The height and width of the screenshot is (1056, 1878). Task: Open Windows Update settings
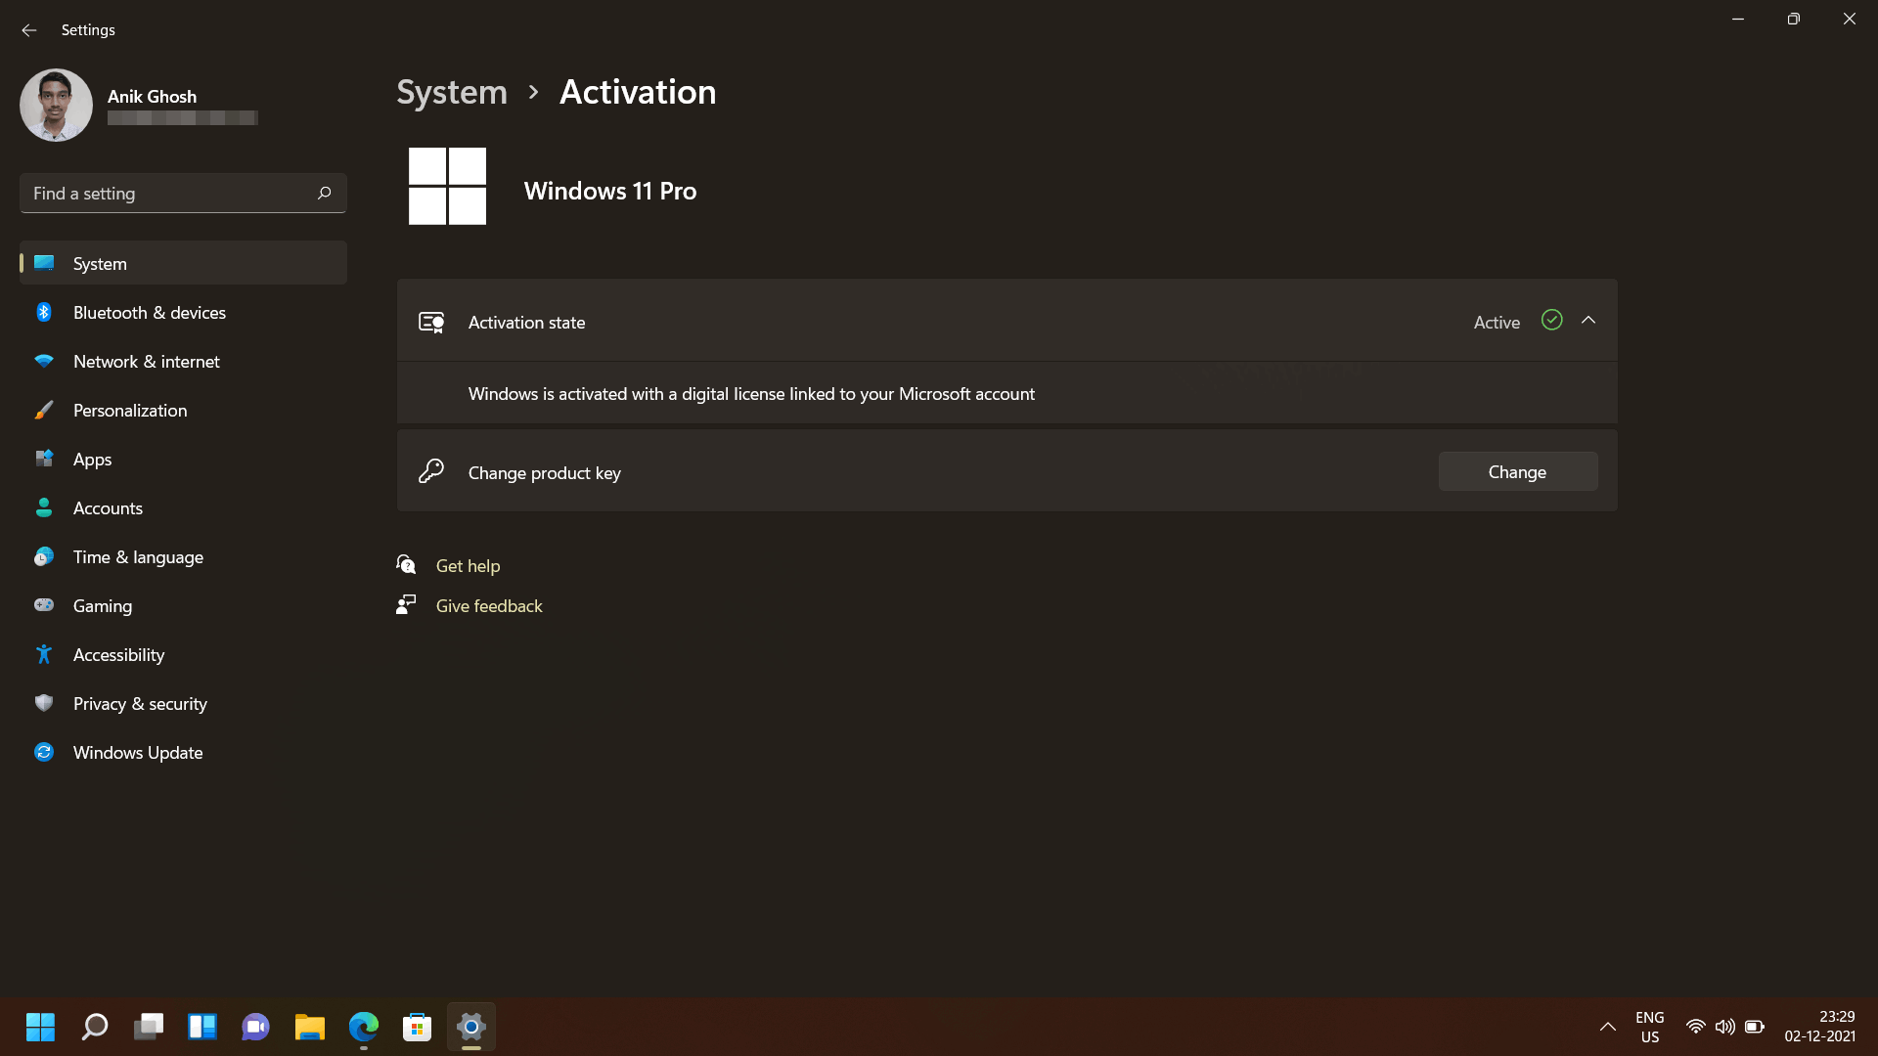[183, 753]
